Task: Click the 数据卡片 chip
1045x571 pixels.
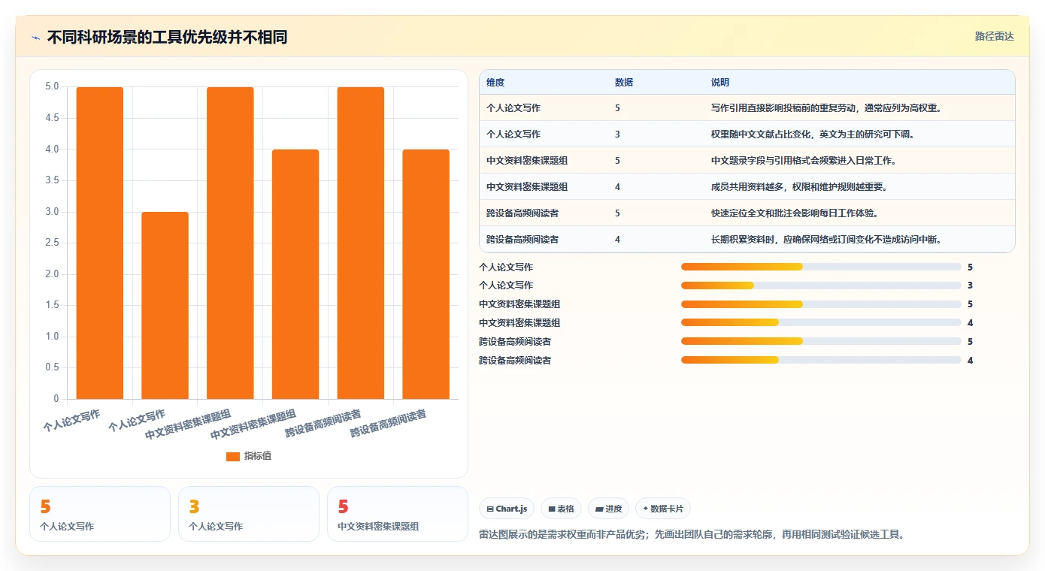Action: [x=663, y=509]
